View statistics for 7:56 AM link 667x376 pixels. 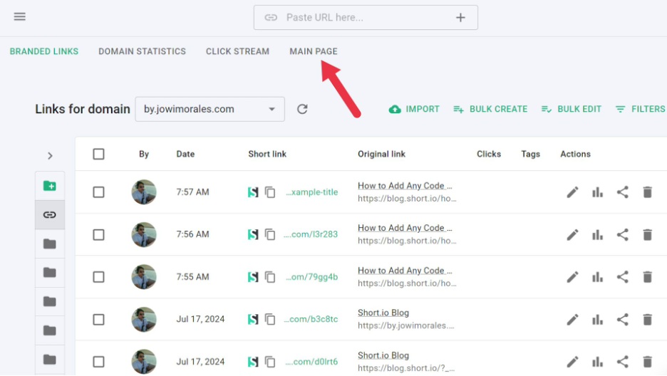point(597,234)
